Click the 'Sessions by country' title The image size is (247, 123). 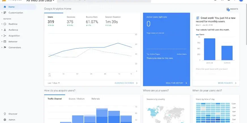tap(156, 99)
